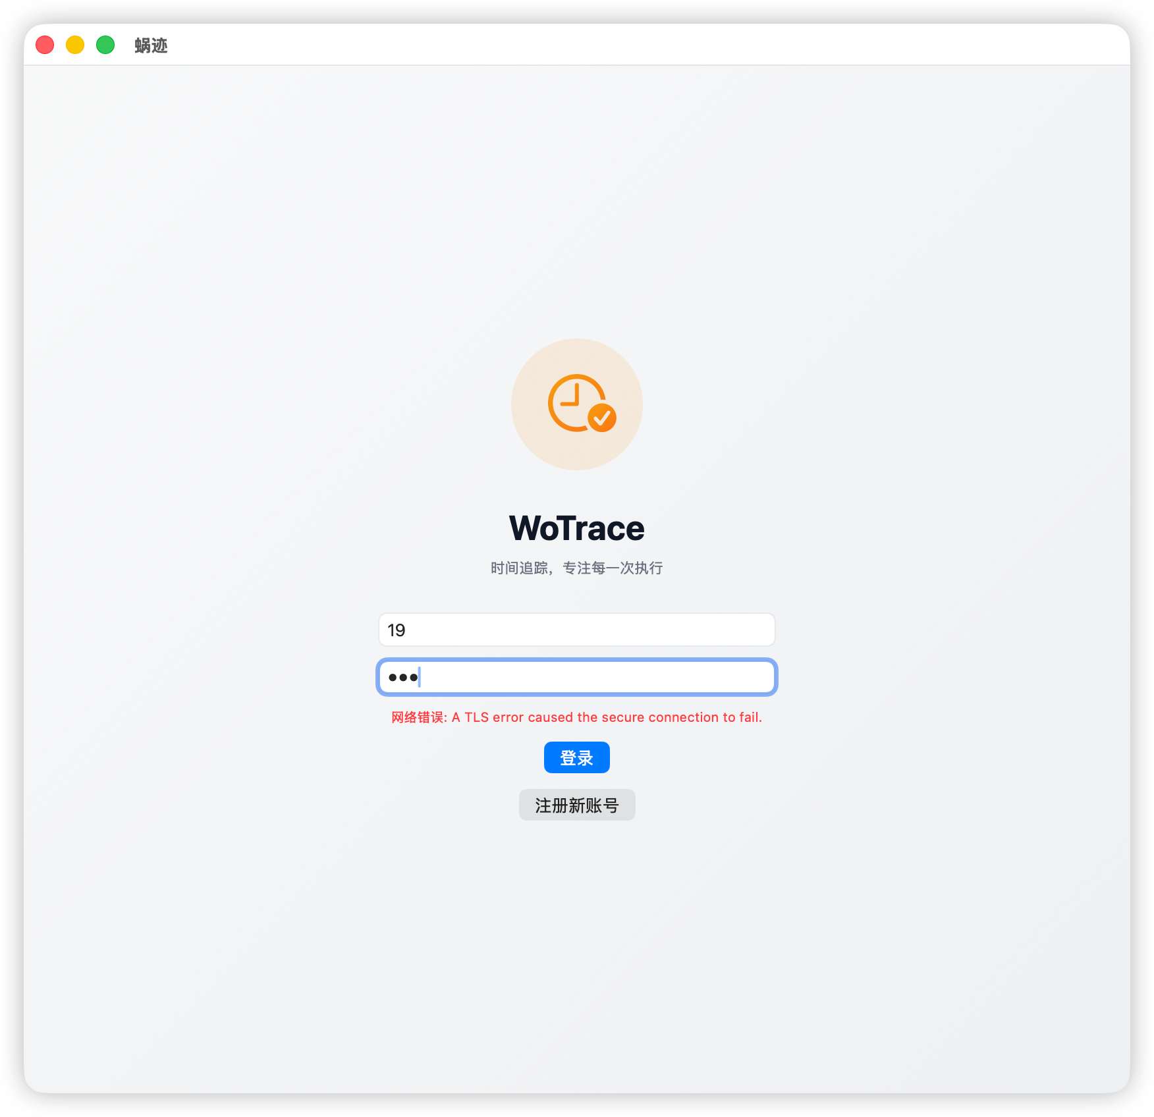Viewport: 1154px width, 1117px height.
Task: Focus the password field with dots
Action: pos(577,677)
